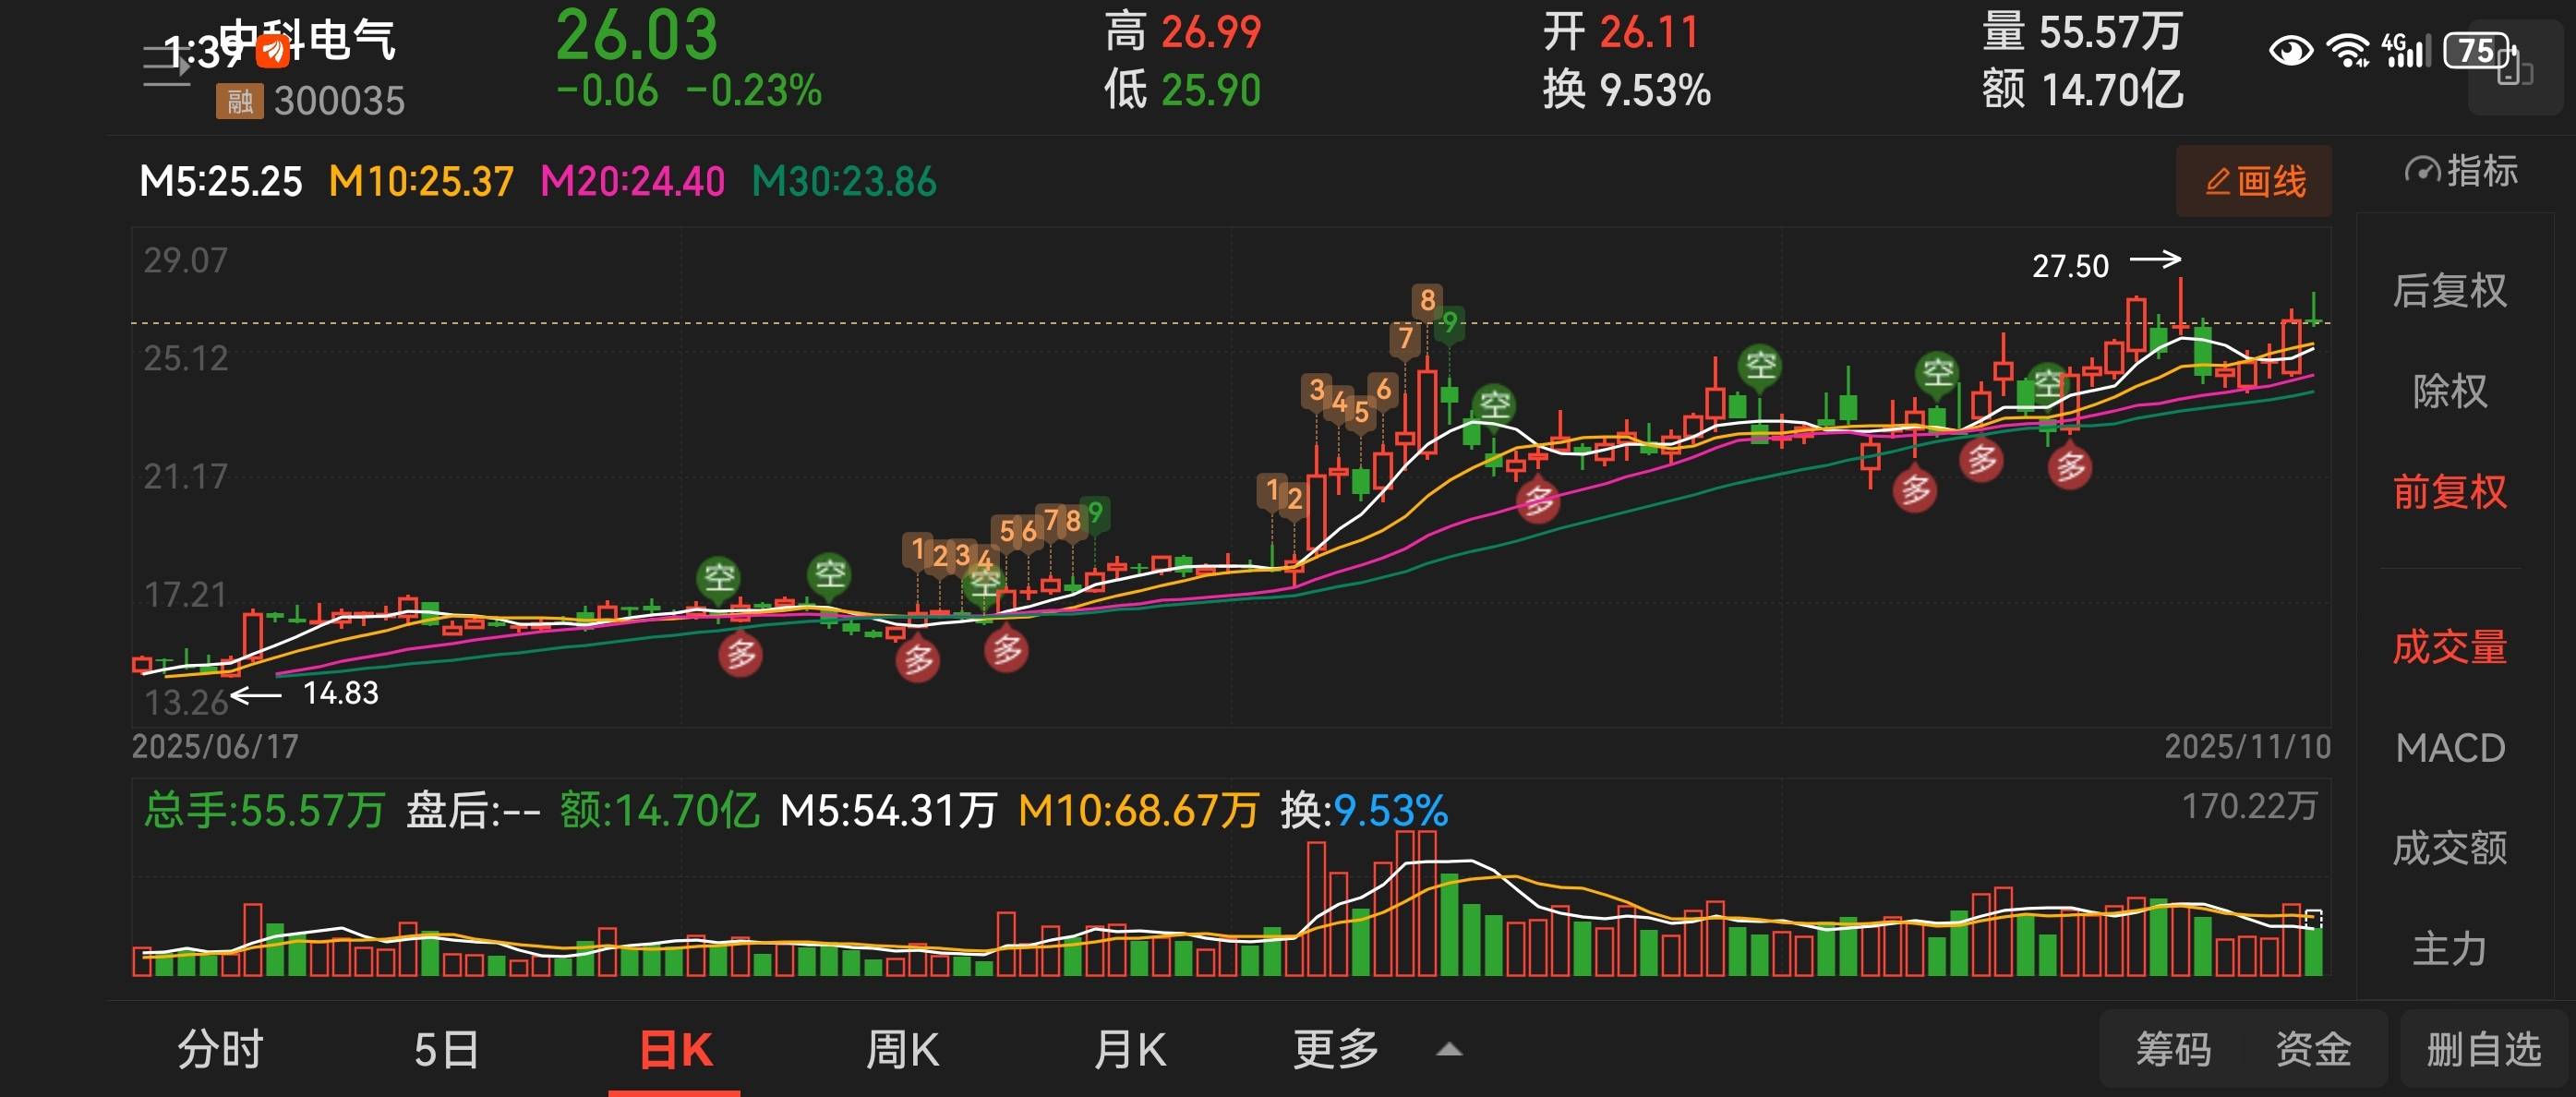Tap the 画线 draw-line pencil button
Image resolution: width=2576 pixels, height=1097 pixels.
pos(2253,181)
